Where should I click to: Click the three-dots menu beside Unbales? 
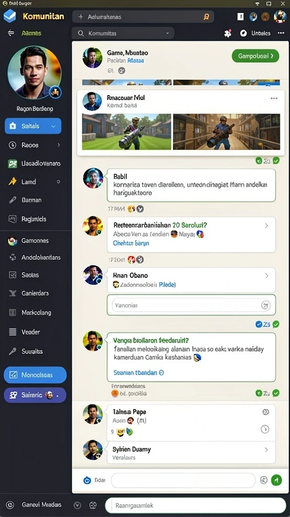point(281,33)
